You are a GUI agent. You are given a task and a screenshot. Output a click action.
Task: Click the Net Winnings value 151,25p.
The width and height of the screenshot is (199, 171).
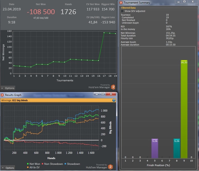tap(171, 33)
